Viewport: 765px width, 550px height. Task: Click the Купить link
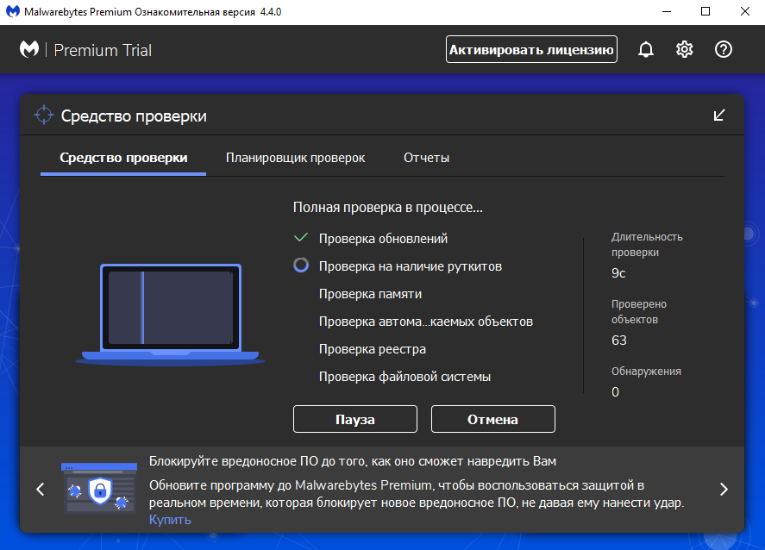(170, 520)
